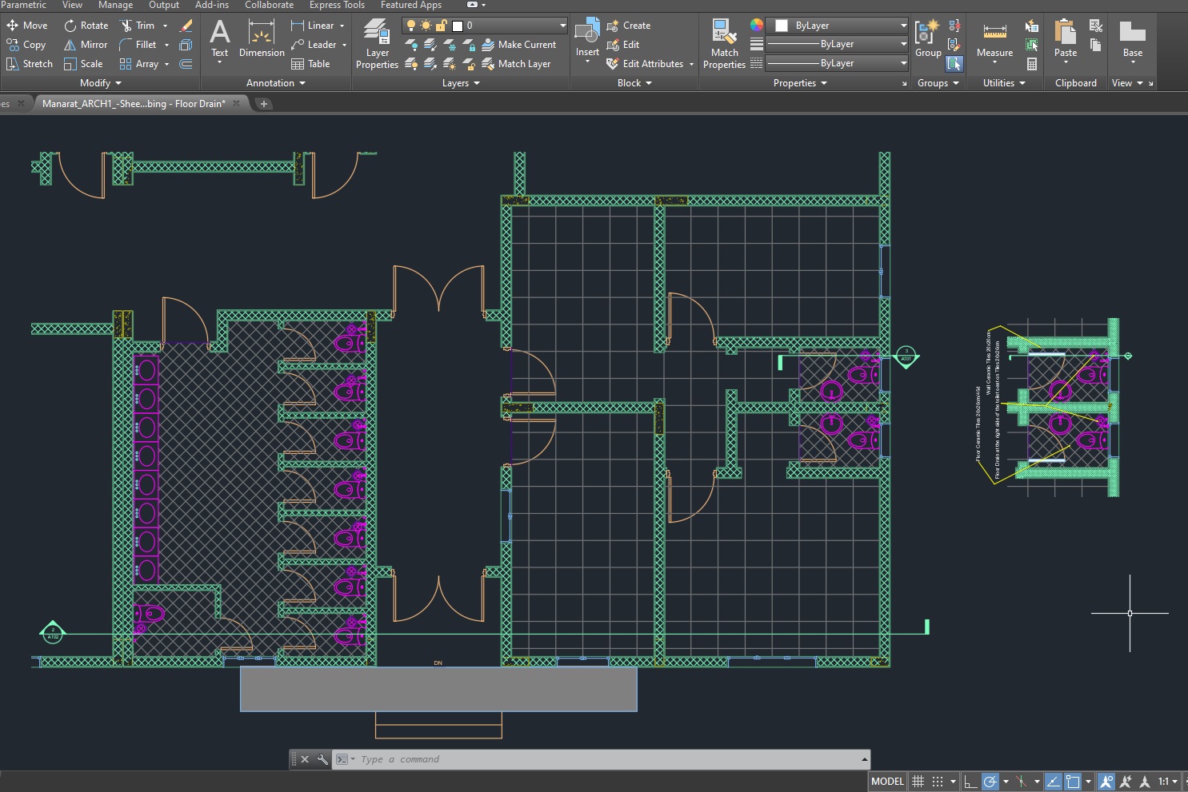1188x792 pixels.
Task: Open the Quick Calculator icon
Action: coord(1032,64)
